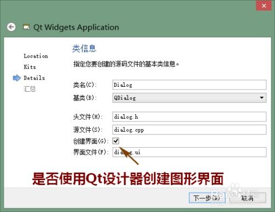Click the 基类(B) label

pyautogui.click(x=85, y=98)
